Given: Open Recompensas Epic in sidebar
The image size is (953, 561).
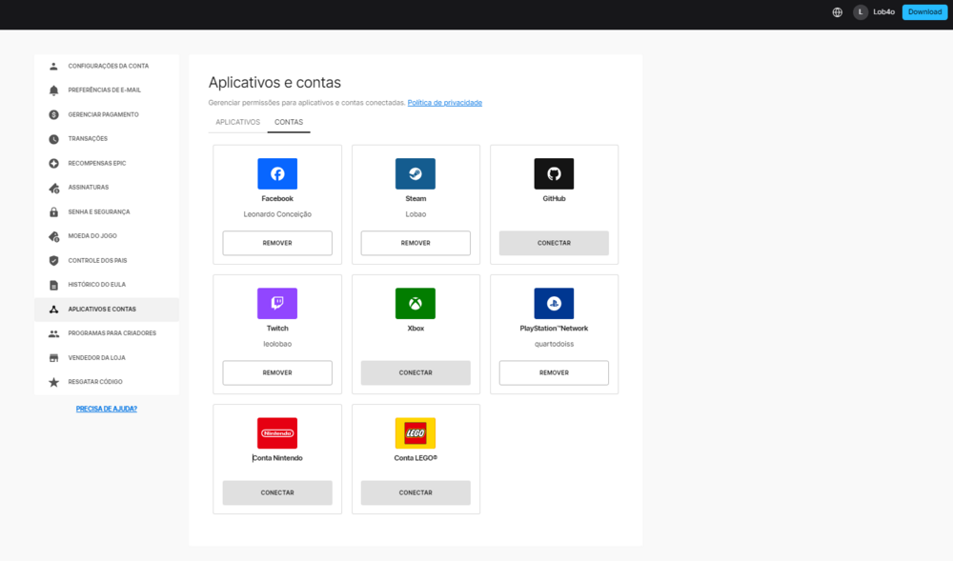Looking at the screenshot, I should 97,163.
